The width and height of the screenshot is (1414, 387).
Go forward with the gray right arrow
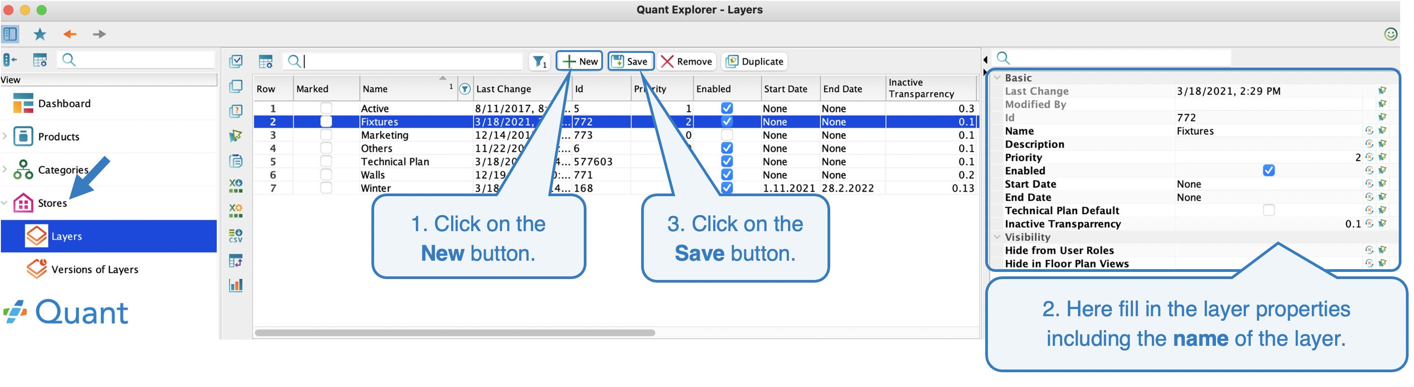point(99,34)
